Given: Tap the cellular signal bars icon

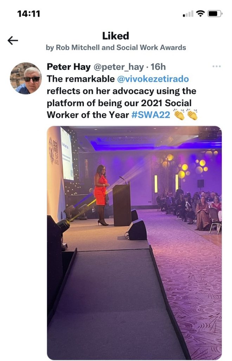Looking at the screenshot, I should [x=188, y=14].
